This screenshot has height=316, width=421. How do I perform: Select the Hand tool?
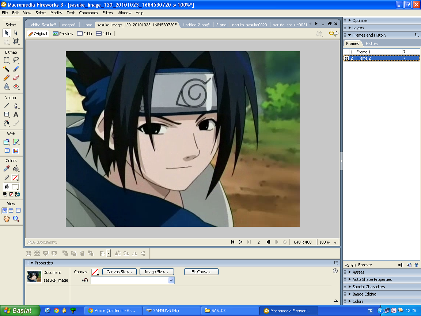tap(7, 219)
